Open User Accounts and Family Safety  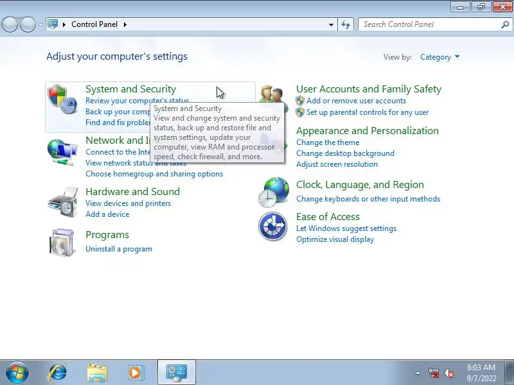(369, 89)
